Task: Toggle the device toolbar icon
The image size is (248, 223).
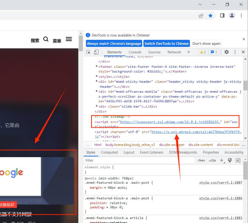Action: click(96, 52)
